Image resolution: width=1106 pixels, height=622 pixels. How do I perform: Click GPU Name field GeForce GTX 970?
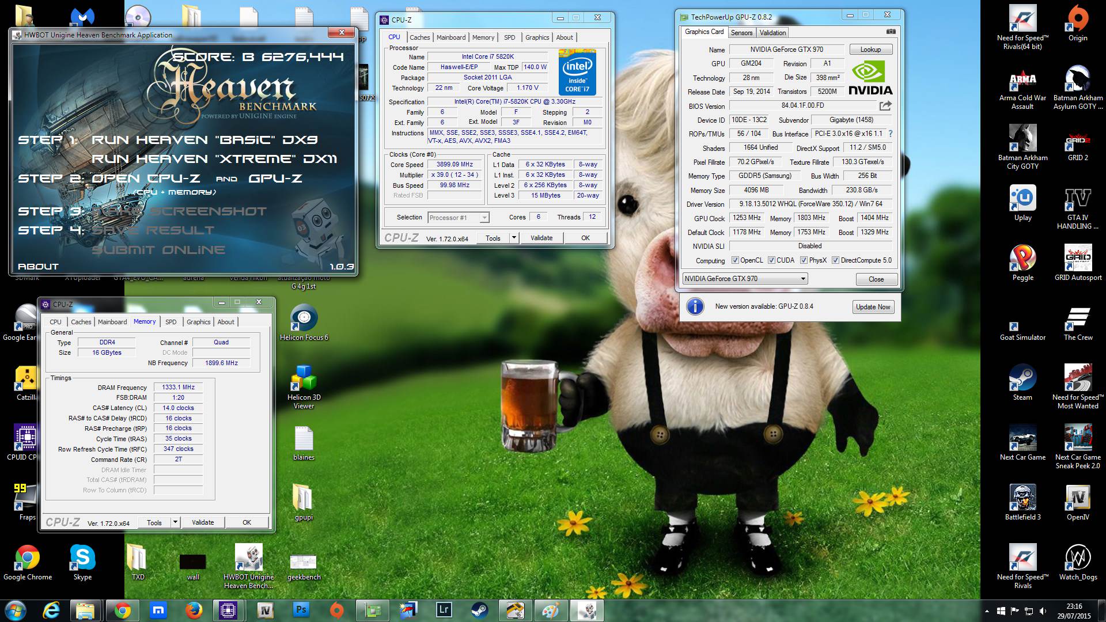coord(786,50)
